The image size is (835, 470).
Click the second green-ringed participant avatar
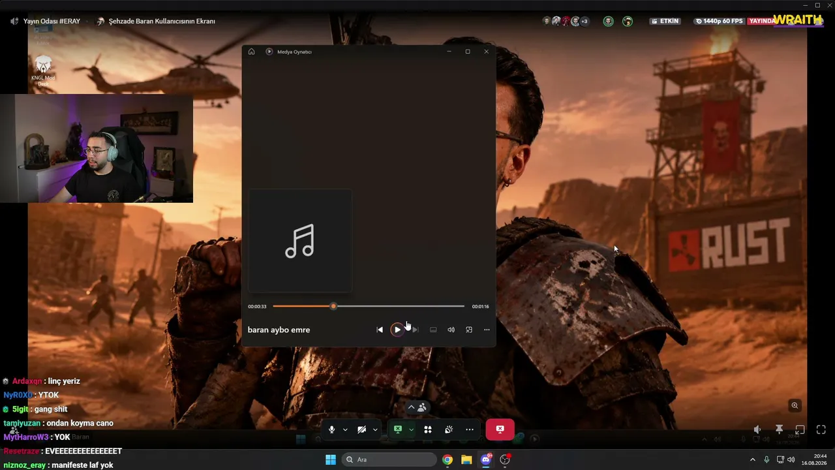coord(628,21)
